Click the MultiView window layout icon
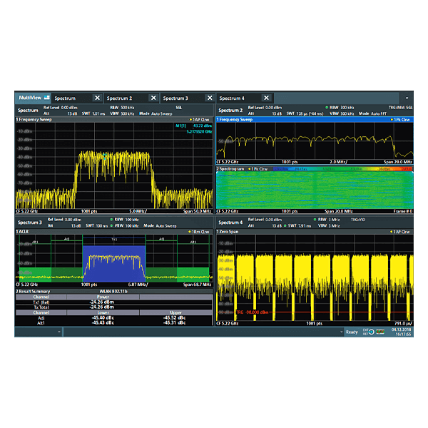The image size is (428, 428). (x=46, y=98)
